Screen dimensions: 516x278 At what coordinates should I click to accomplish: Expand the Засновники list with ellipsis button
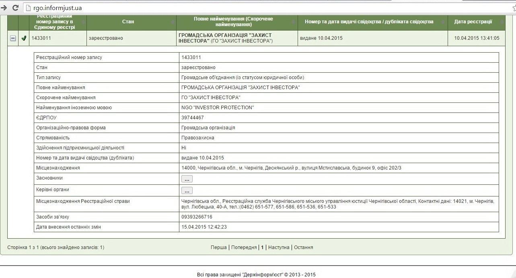[187, 179]
